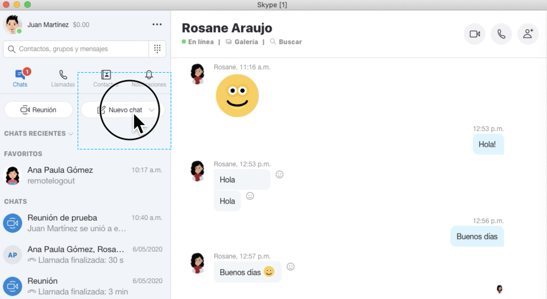React to the second Hola message
Image resolution: width=547 pixels, height=299 pixels.
[250, 196]
